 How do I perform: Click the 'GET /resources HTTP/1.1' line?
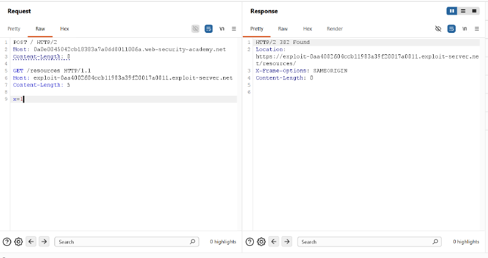(x=52, y=71)
